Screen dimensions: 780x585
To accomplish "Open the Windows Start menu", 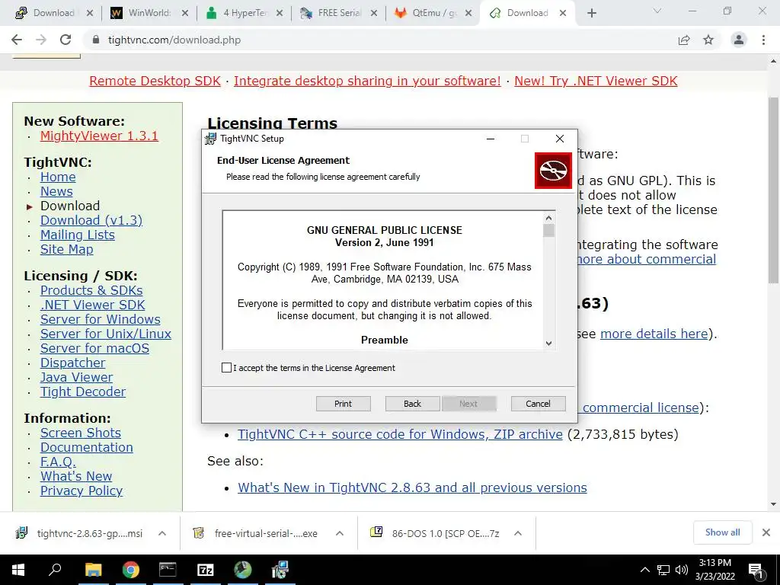I will pos(18,570).
